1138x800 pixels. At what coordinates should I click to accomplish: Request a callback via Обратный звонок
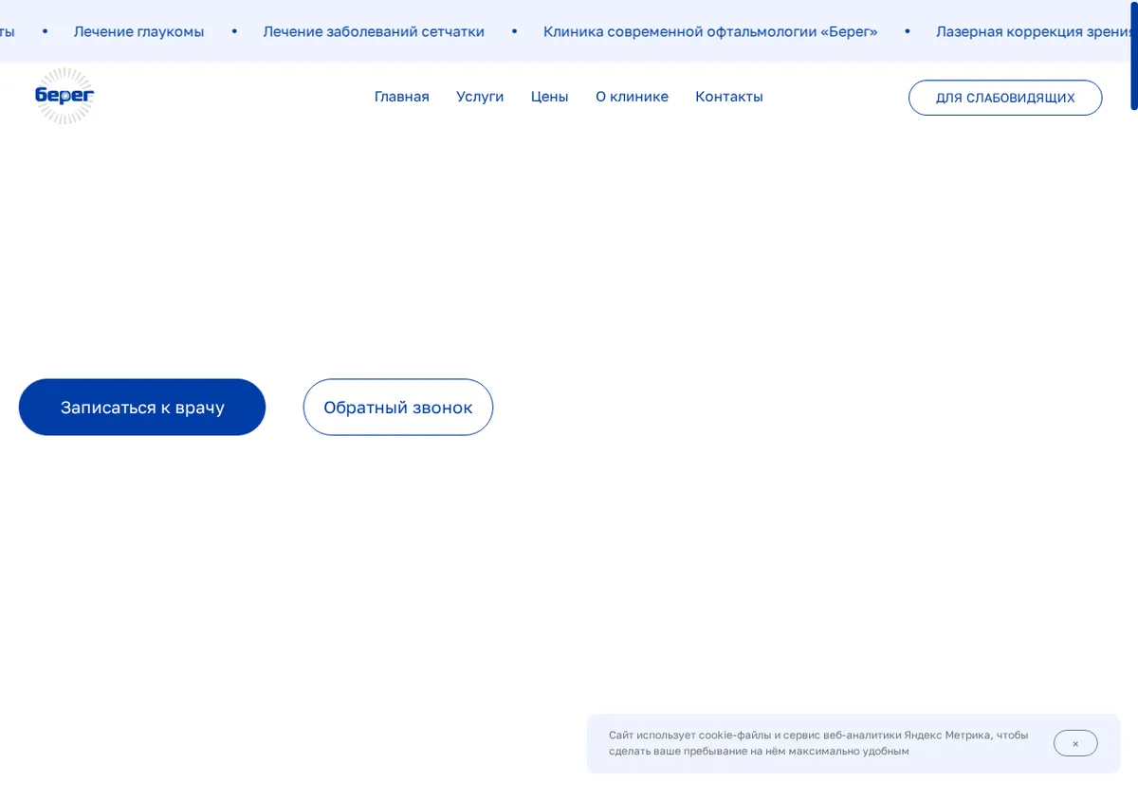[x=398, y=408]
